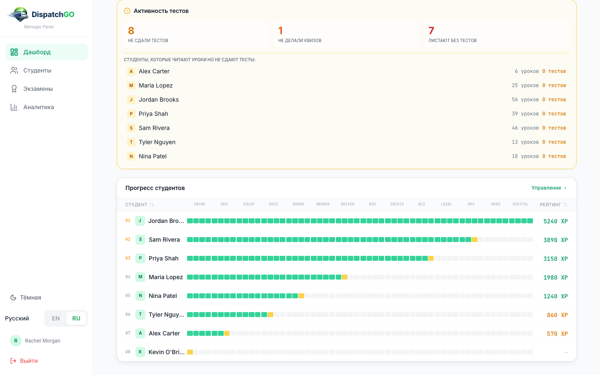The width and height of the screenshot is (600, 375).
Task: Click Alex Carter's avatar in test activity list
Action: tap(131, 71)
